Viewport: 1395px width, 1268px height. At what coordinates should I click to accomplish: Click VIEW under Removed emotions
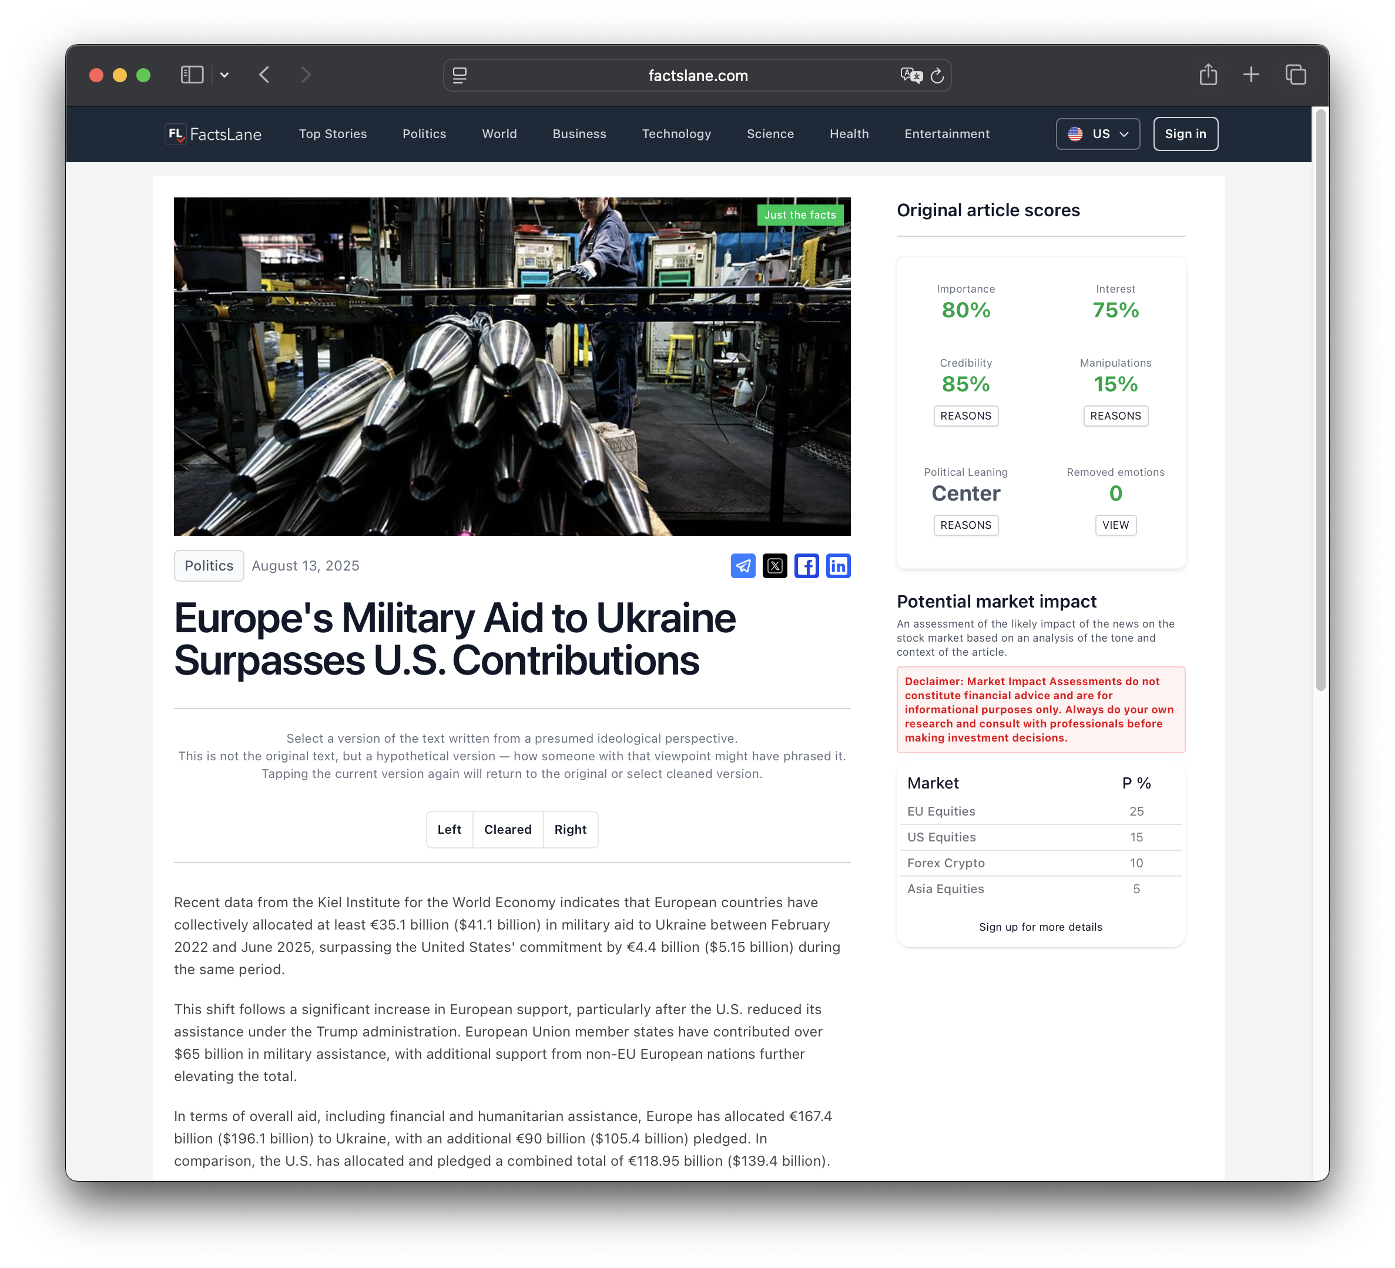pyautogui.click(x=1115, y=525)
